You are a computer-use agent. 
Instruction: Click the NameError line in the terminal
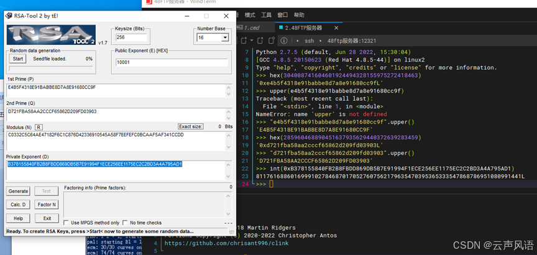321,114
